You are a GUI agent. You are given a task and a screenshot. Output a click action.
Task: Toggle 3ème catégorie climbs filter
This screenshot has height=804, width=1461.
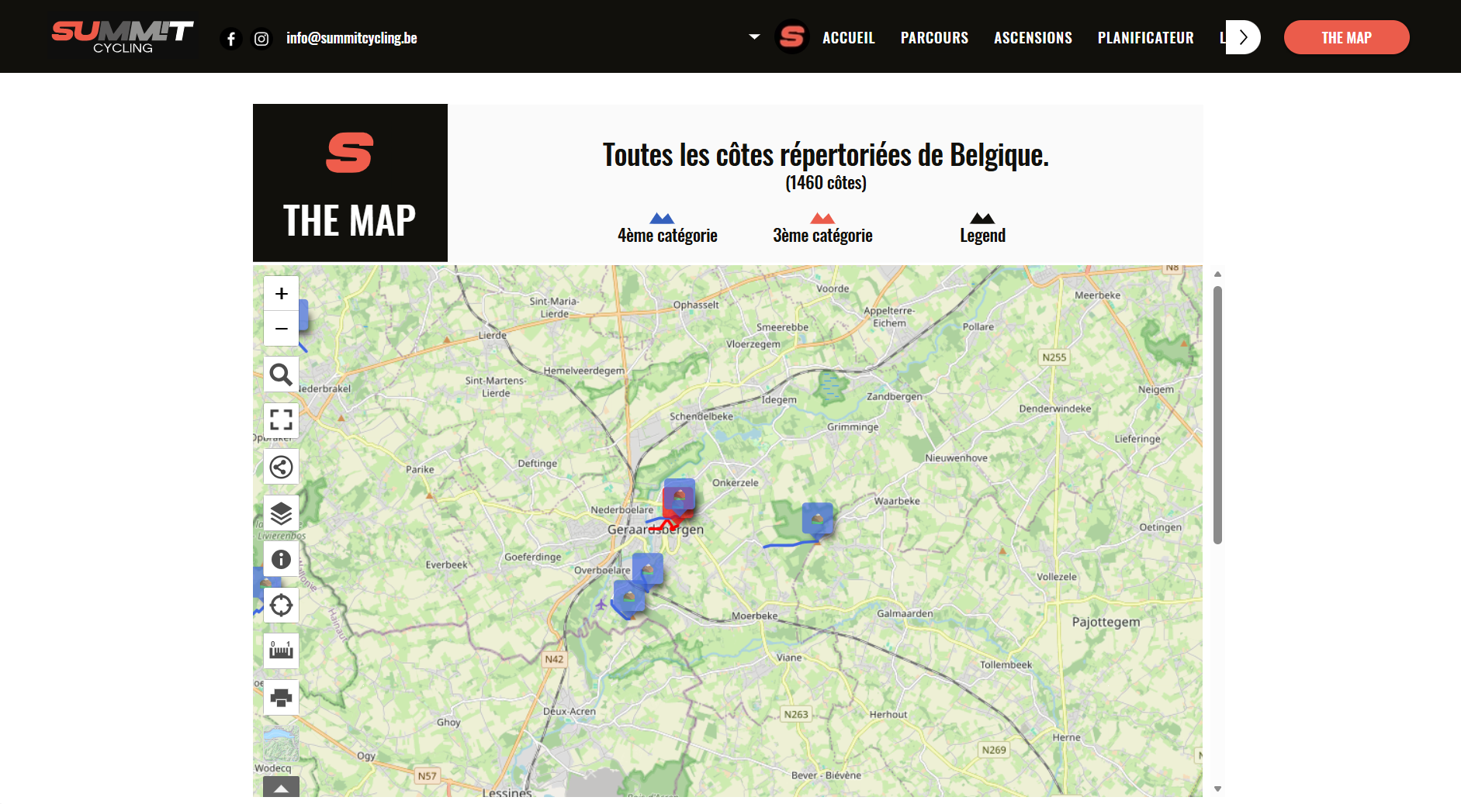tap(822, 229)
